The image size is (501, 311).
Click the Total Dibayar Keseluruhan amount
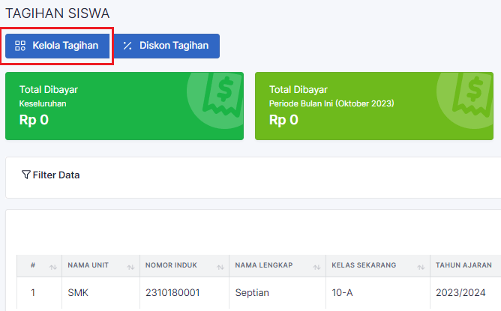tap(34, 119)
